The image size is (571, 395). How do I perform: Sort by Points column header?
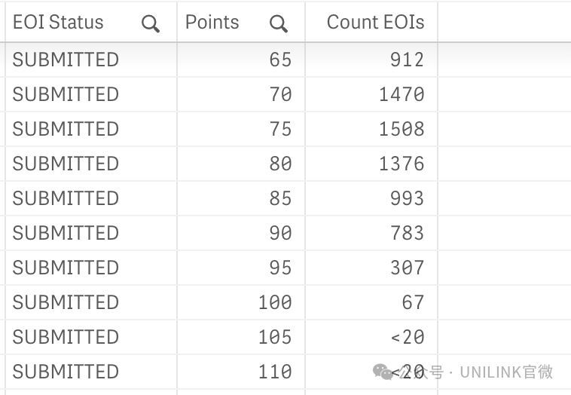pos(212,22)
